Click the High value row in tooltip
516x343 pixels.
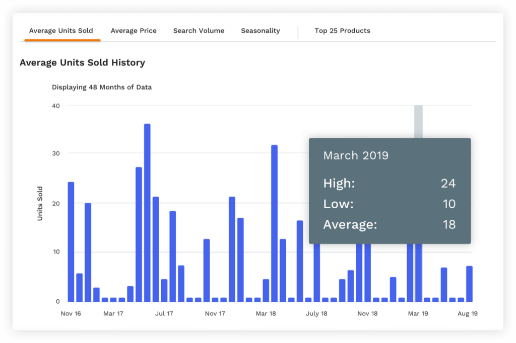coord(390,184)
